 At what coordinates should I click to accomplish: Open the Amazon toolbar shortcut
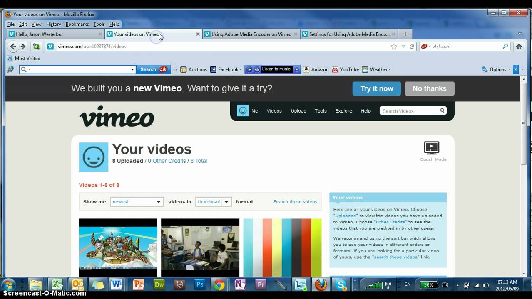point(316,69)
